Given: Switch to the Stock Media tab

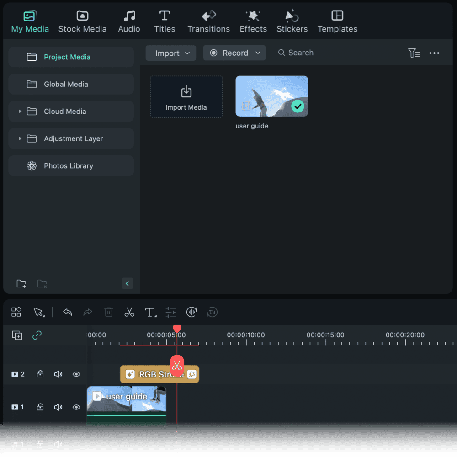Looking at the screenshot, I should click(82, 21).
